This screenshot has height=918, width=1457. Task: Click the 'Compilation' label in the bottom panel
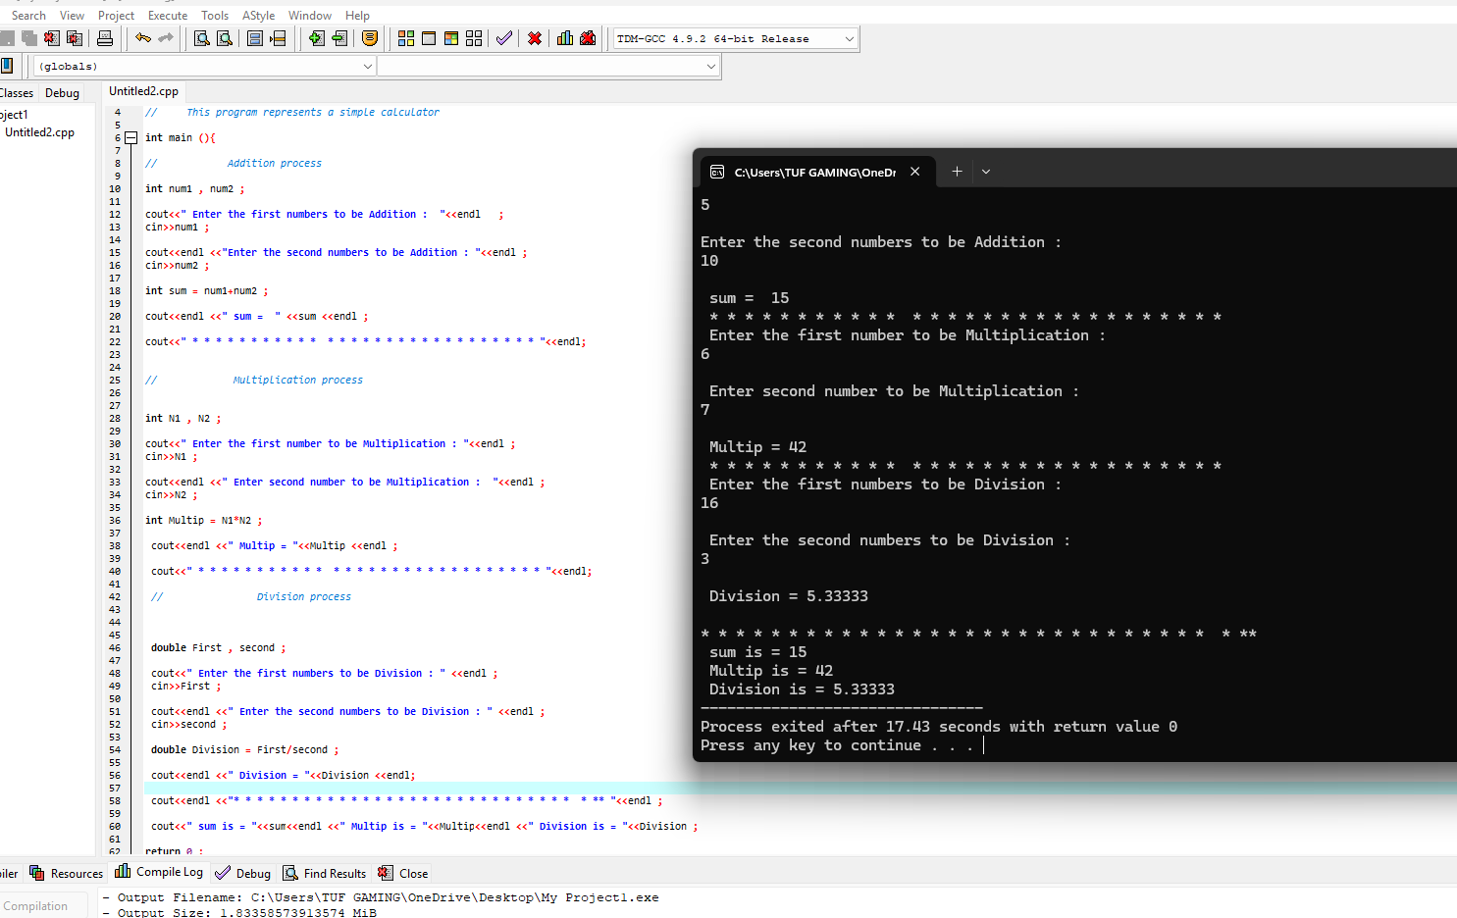click(36, 906)
